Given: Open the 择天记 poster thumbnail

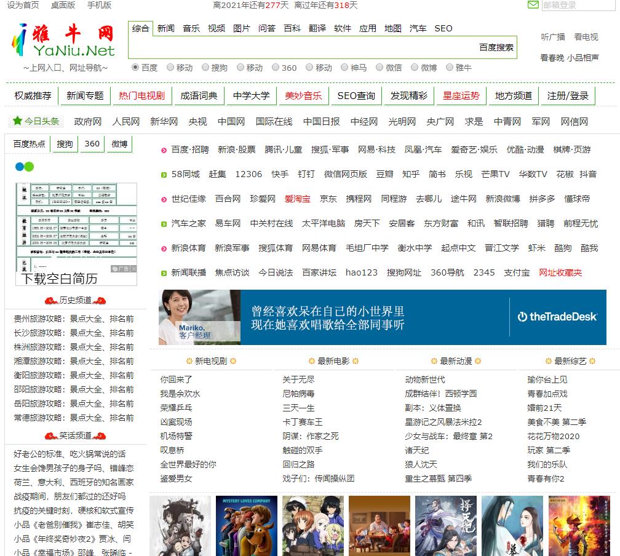Looking at the screenshot, I should tap(445, 525).
